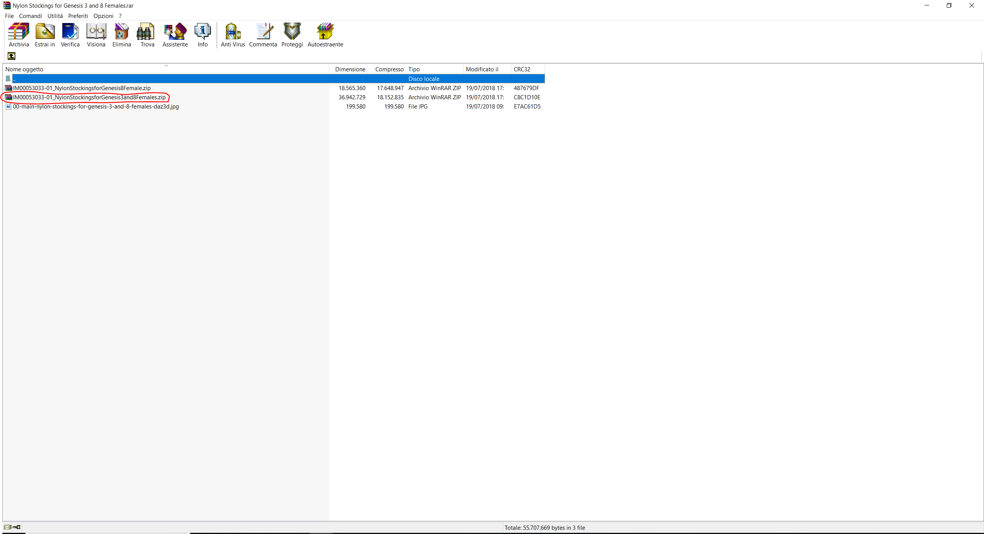Sort by Dimensione column header
The height and width of the screenshot is (534, 984).
tap(349, 69)
